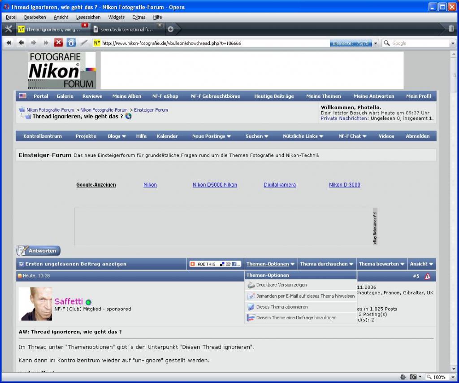Go forward with the Forward arrow
The image size is (459, 383).
coord(34,43)
